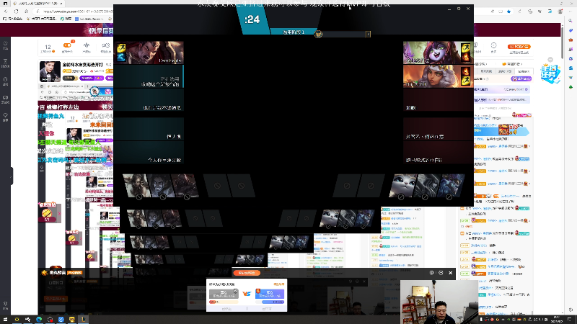Click the blue cartoon mascot widget

tap(550, 73)
